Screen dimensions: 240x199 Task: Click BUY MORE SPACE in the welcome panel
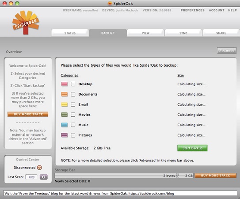[x=28, y=114]
